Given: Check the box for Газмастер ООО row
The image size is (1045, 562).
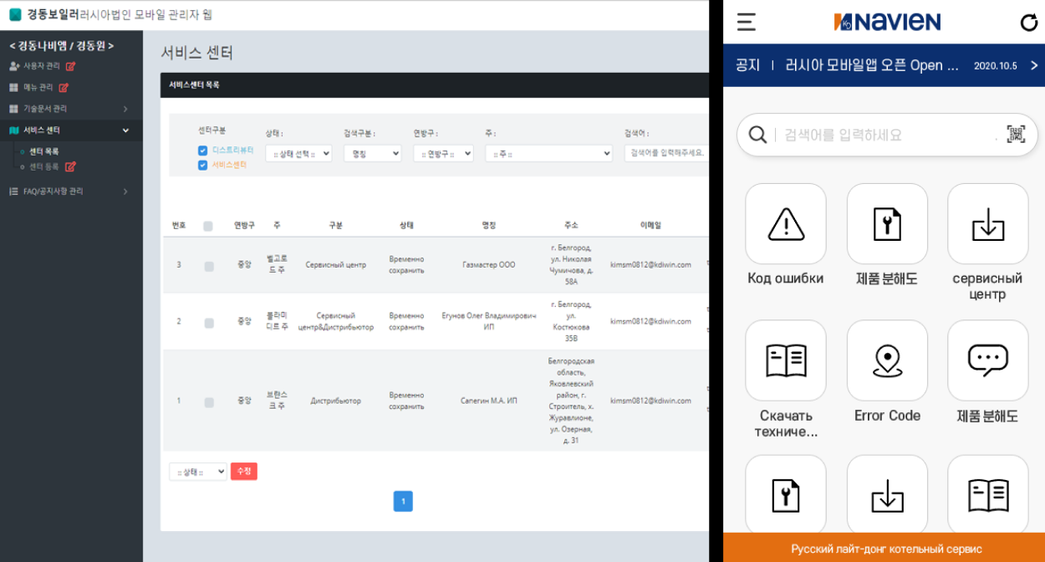Looking at the screenshot, I should coord(209,266).
